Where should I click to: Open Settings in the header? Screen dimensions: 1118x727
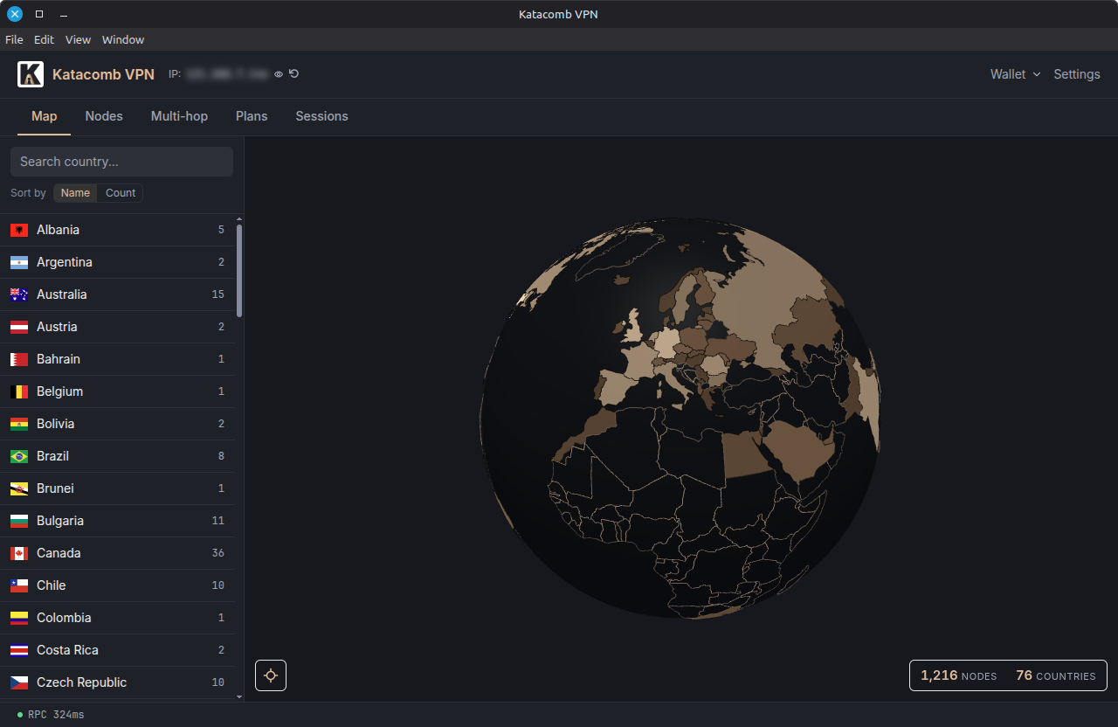click(x=1077, y=74)
